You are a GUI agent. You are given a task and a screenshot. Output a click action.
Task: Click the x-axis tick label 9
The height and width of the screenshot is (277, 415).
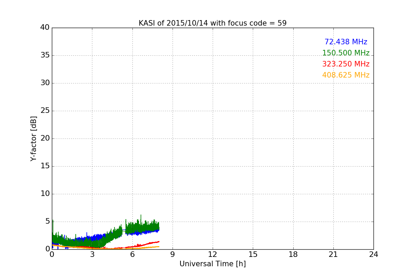173,254
